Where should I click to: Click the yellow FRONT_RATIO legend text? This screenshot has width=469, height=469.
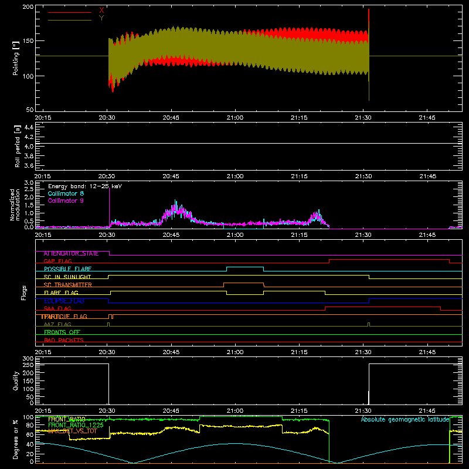[x=67, y=419]
